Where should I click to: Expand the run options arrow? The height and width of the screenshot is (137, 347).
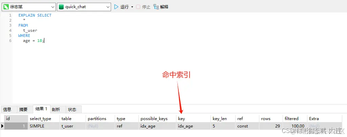pos(132,7)
